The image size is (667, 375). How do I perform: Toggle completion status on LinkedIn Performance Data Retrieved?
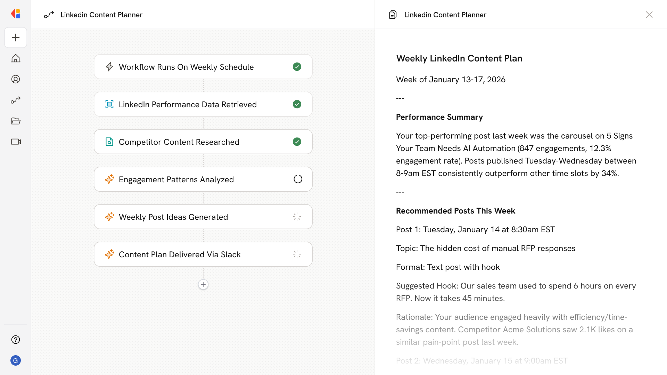pos(297,104)
